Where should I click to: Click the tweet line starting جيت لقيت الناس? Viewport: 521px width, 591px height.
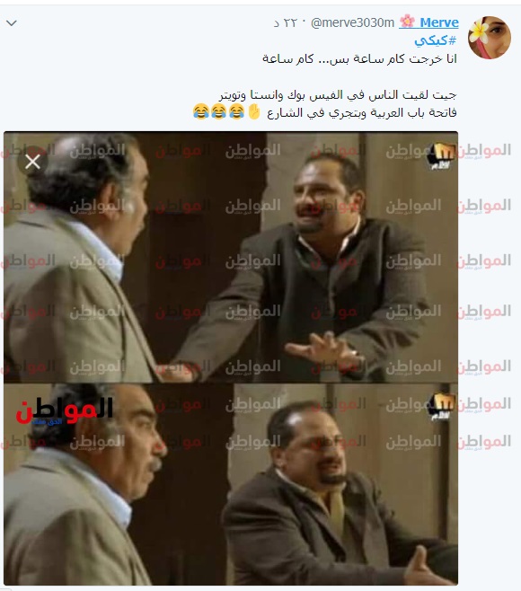coord(338,95)
